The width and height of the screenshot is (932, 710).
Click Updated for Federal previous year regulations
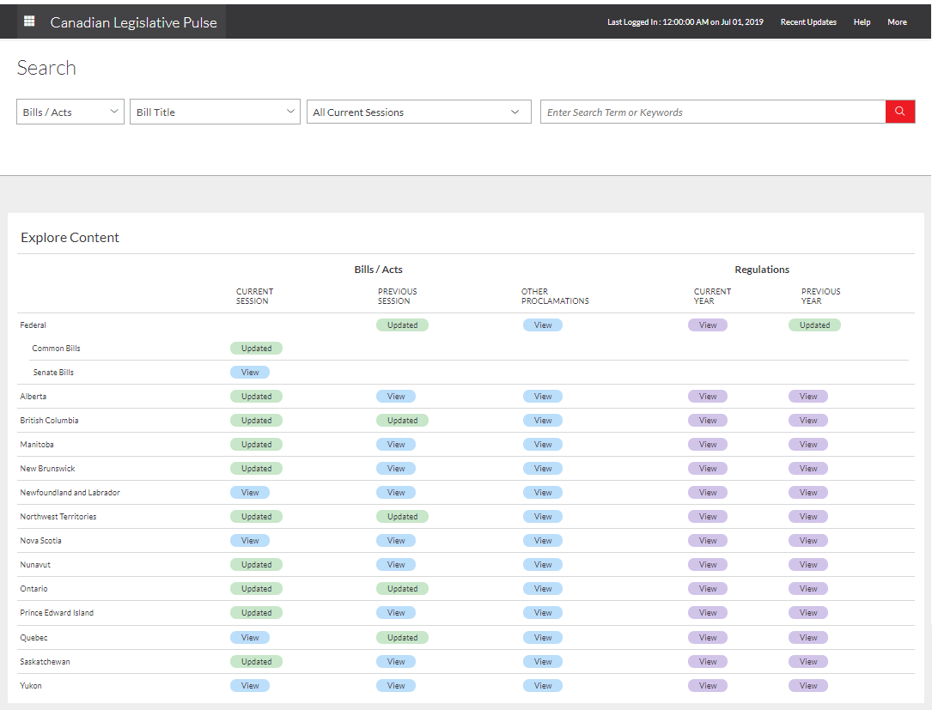pyautogui.click(x=814, y=325)
